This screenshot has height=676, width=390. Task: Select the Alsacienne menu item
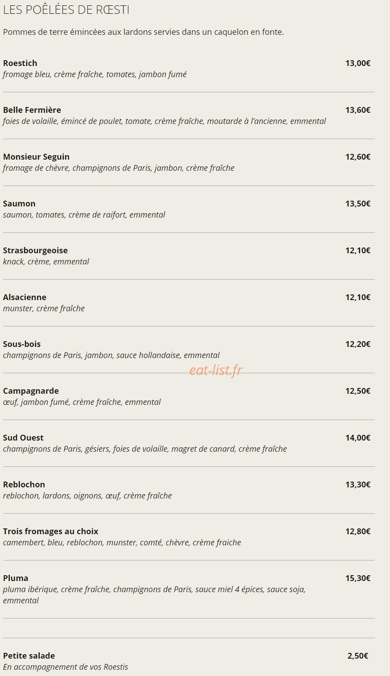25,297
